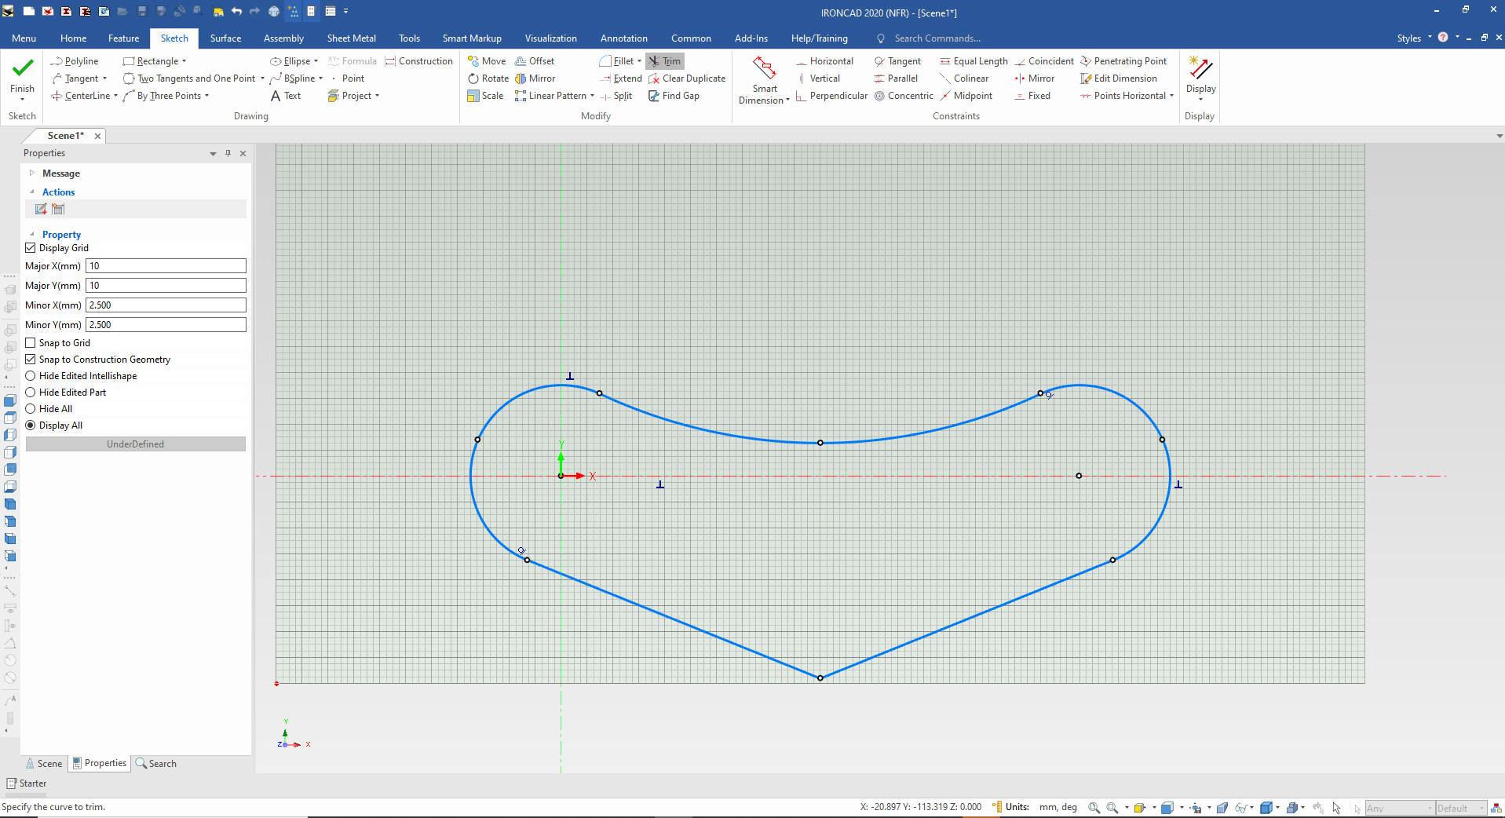Viewport: 1505px width, 818px height.
Task: Close the Scene1 document tab
Action: coord(97,136)
